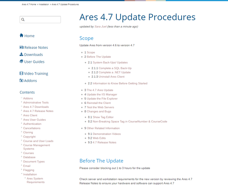
Task: Jump to Complete a SQL Back-Up link
Action: (115, 68)
